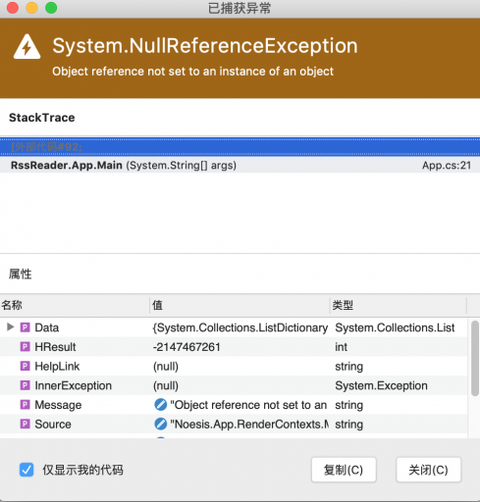This screenshot has height=502, width=480.
Task: Click the 复制(C) button
Action: [x=344, y=470]
